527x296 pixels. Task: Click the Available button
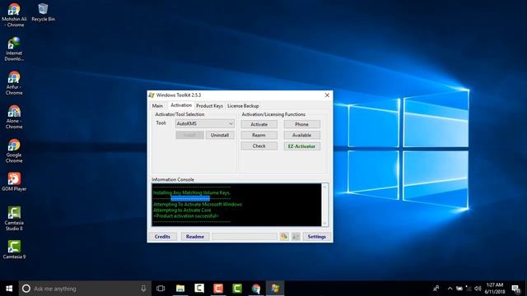click(x=302, y=135)
